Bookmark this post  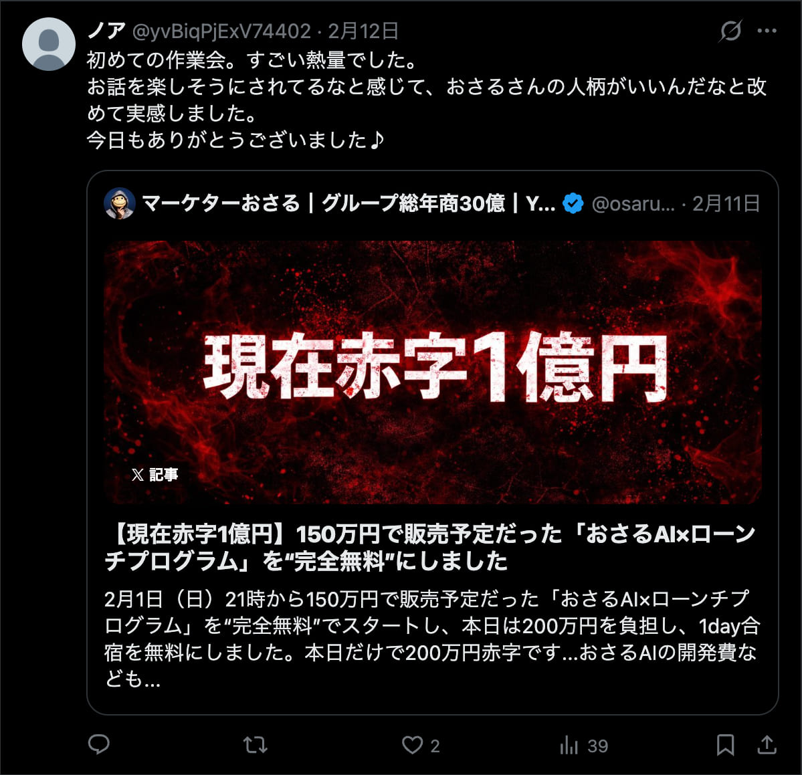pos(725,745)
